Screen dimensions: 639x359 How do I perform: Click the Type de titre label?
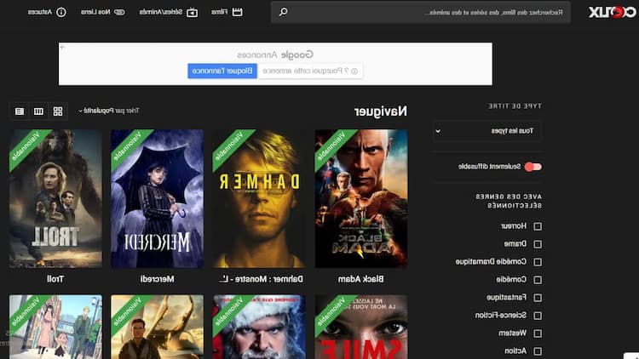[x=515, y=106]
